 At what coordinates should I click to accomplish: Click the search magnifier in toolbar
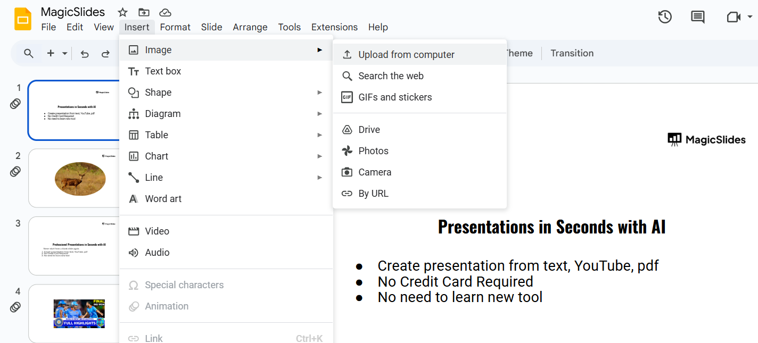tap(29, 53)
